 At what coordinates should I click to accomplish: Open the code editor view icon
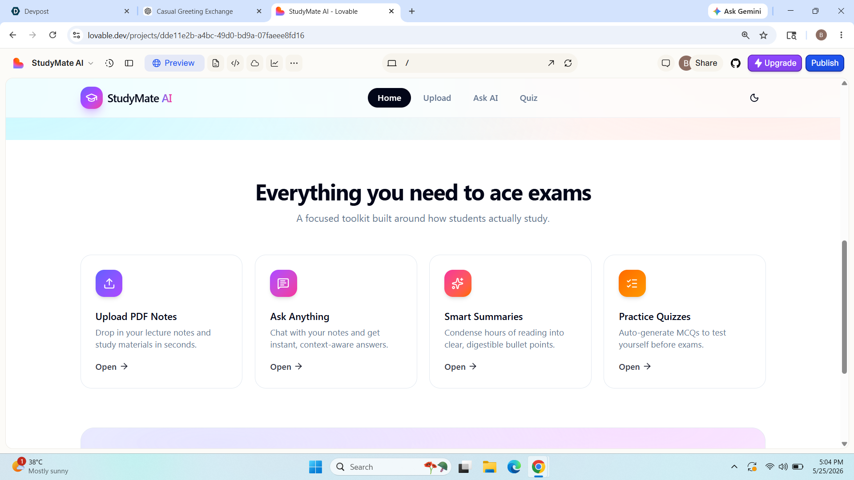tap(235, 63)
